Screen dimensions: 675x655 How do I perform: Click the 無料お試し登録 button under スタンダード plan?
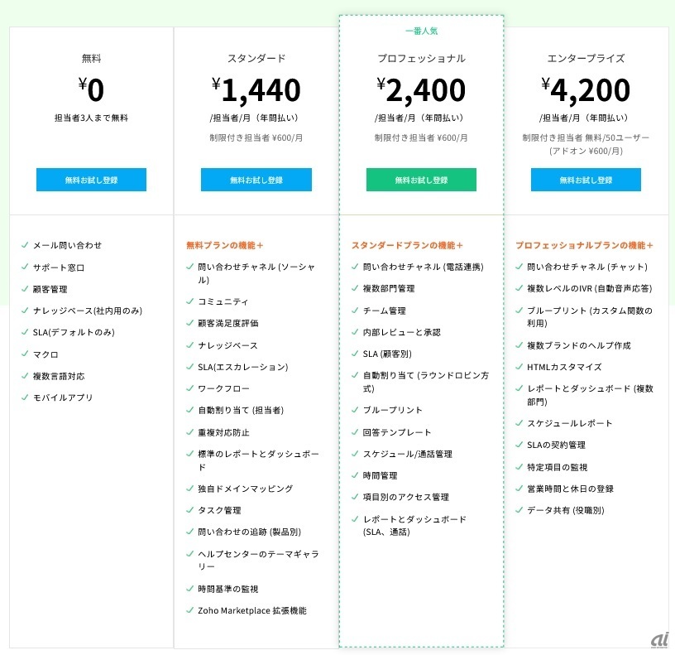coord(256,180)
